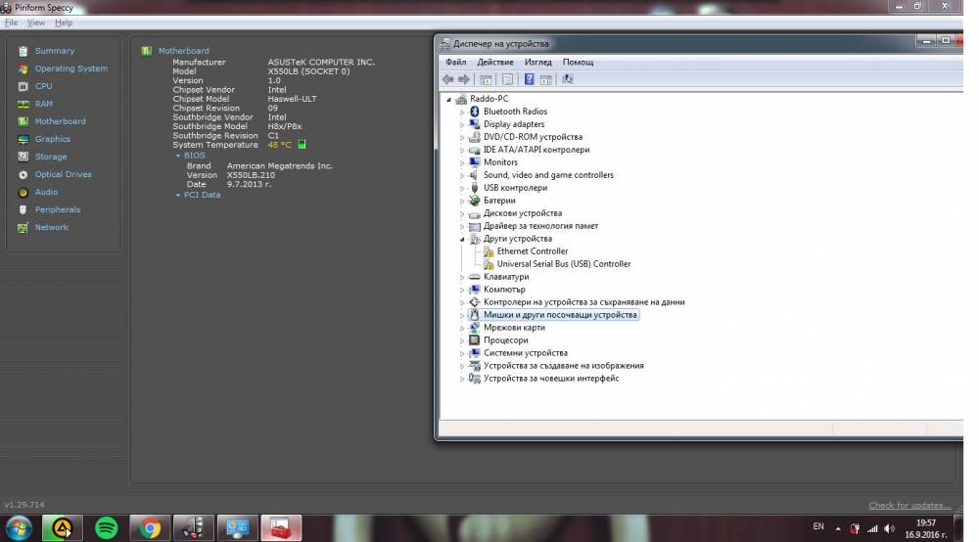This screenshot has width=979, height=542.
Task: Select Процесори category in device tree
Action: (x=505, y=340)
